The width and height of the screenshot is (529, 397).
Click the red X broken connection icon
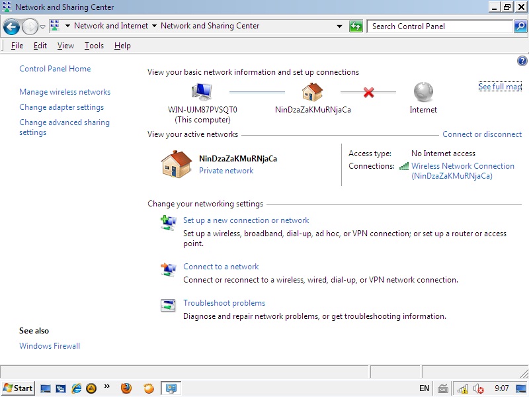369,92
